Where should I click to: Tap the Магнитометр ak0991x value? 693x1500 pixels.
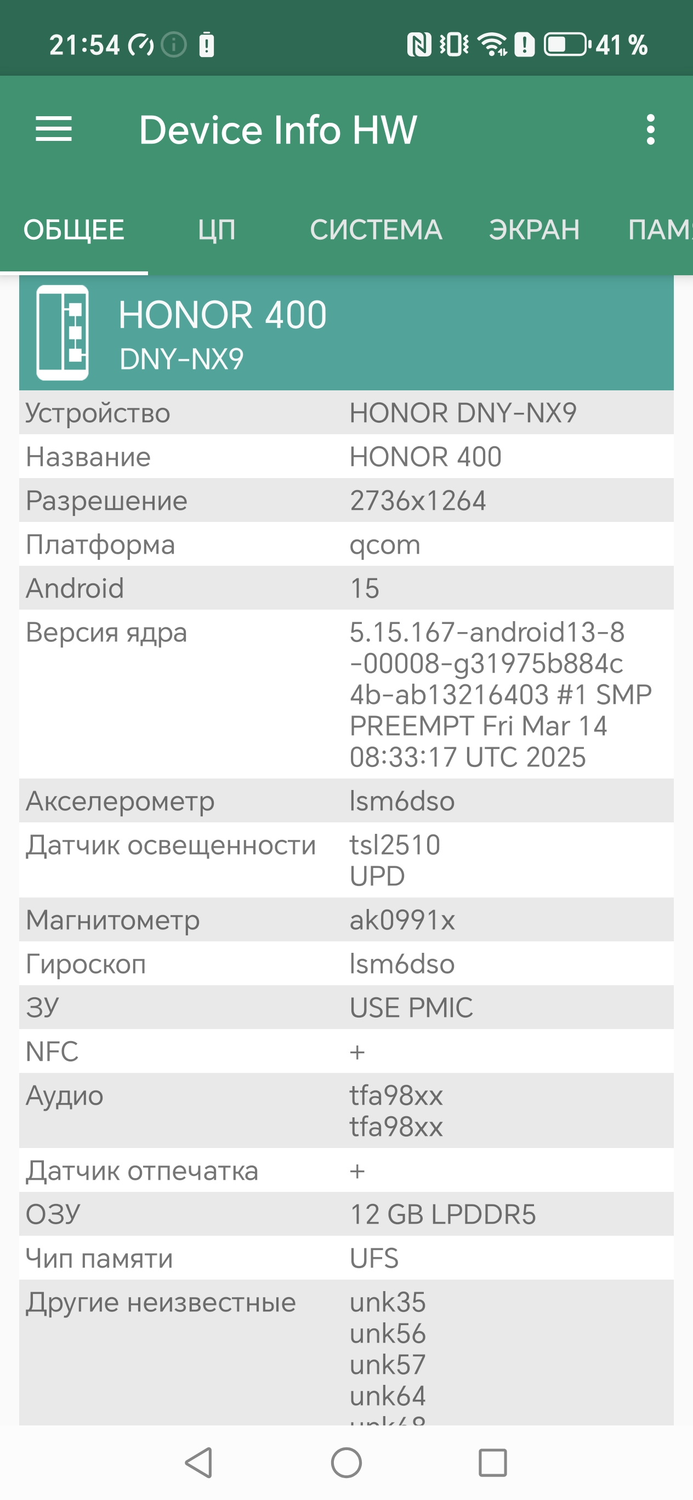click(402, 920)
